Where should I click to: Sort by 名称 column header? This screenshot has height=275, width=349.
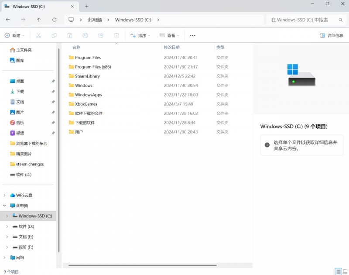click(76, 47)
